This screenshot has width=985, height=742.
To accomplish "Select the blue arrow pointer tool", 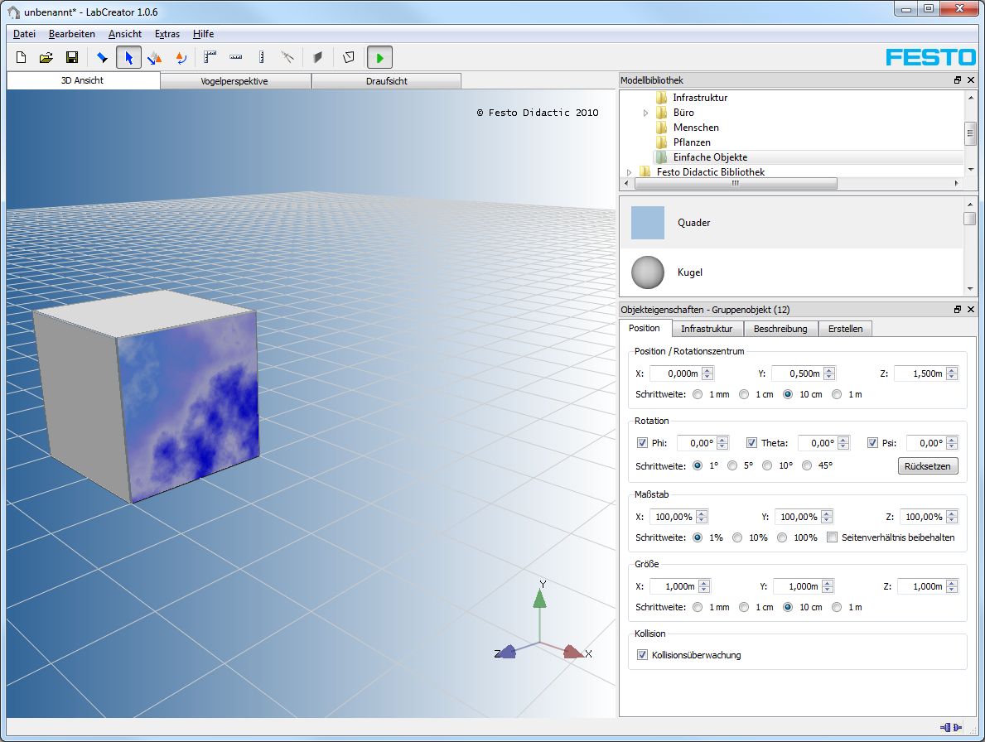I will pyautogui.click(x=128, y=57).
